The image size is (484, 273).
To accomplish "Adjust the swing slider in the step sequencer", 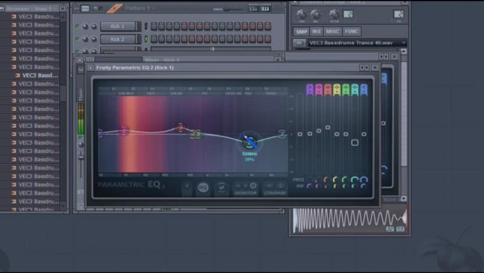I will [x=232, y=10].
